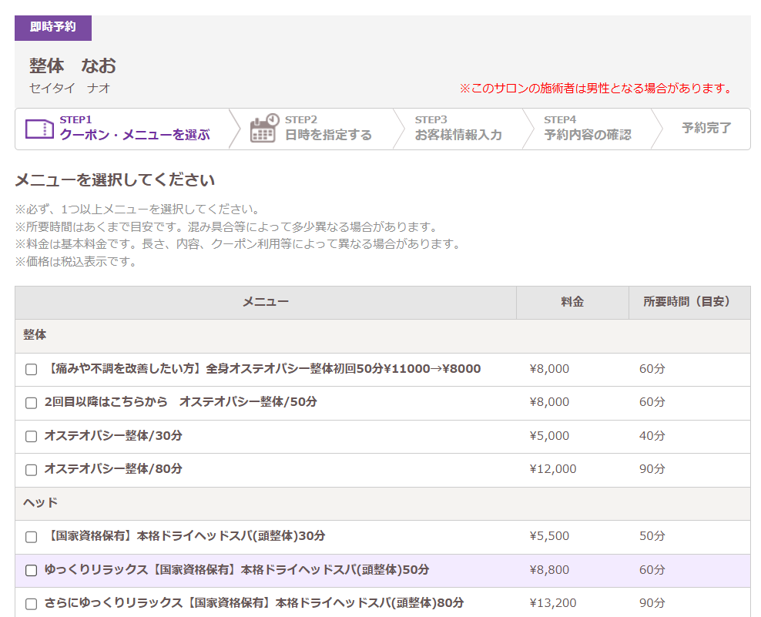The image size is (761, 617).
Task: Click the 料金 column header
Action: coord(572,302)
